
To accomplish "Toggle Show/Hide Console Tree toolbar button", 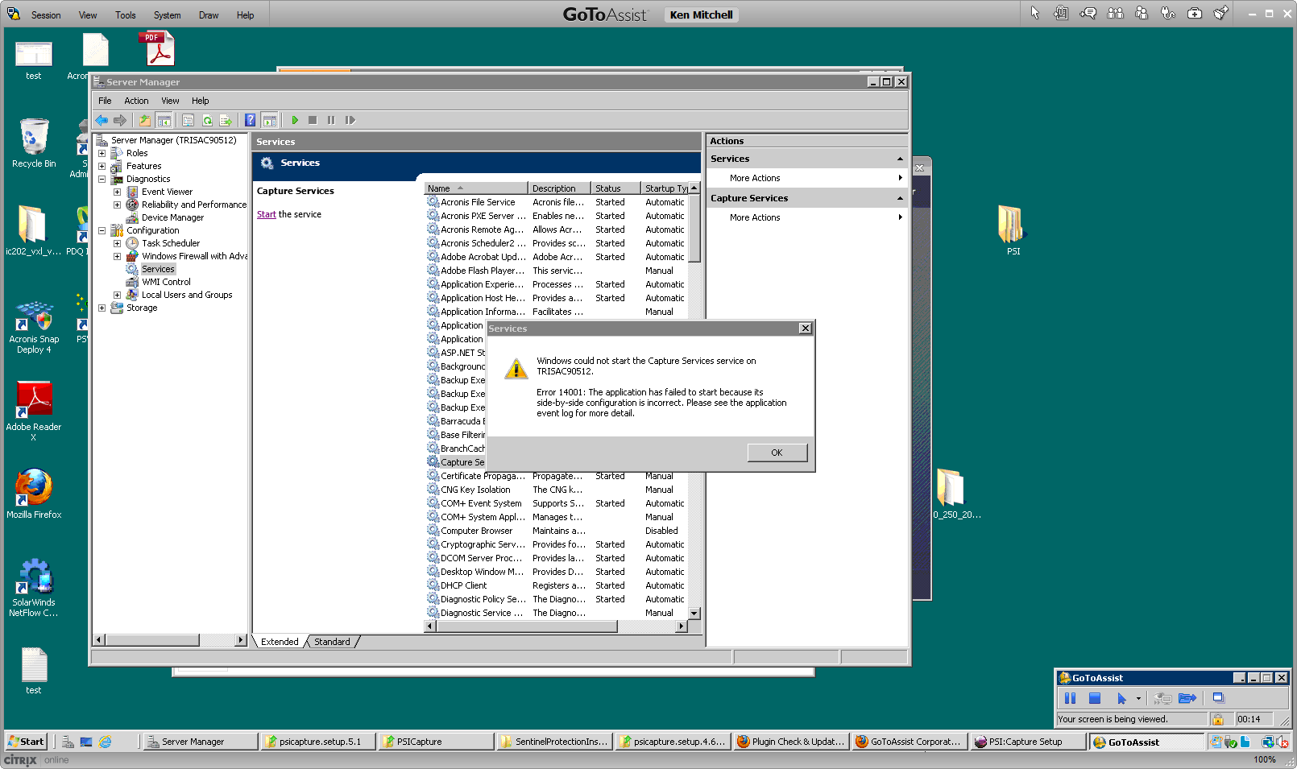I will (164, 120).
